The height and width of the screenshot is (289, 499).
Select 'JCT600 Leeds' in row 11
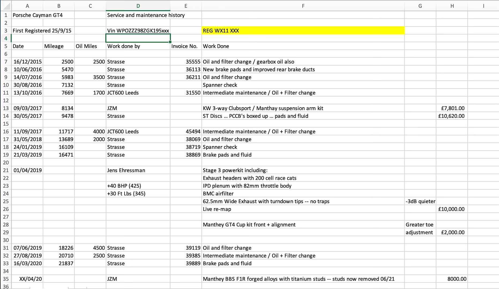[138, 93]
